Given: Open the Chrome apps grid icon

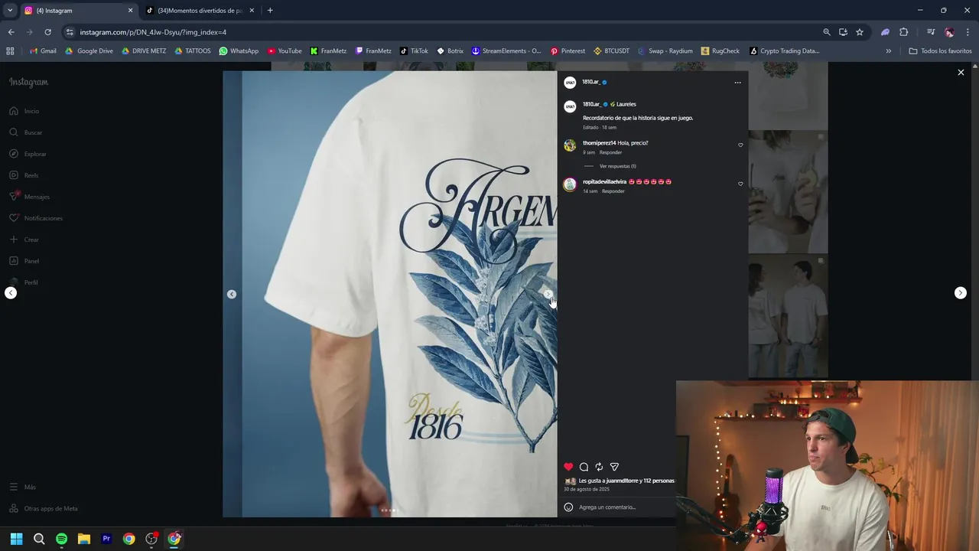Looking at the screenshot, I should [x=10, y=51].
